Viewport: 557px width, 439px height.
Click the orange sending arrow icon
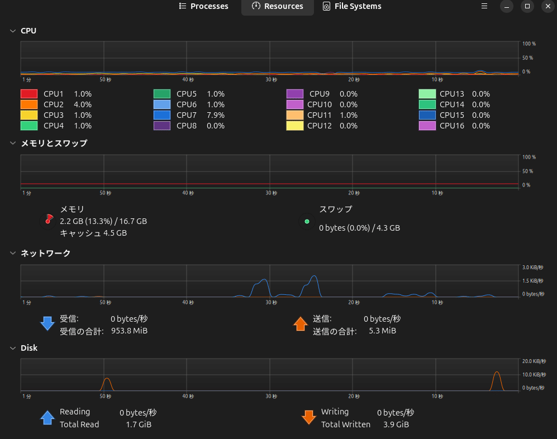(x=301, y=323)
